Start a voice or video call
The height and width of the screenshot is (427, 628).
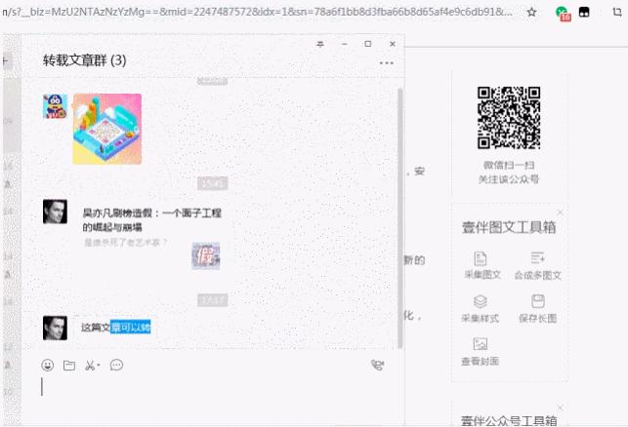pyautogui.click(x=377, y=365)
